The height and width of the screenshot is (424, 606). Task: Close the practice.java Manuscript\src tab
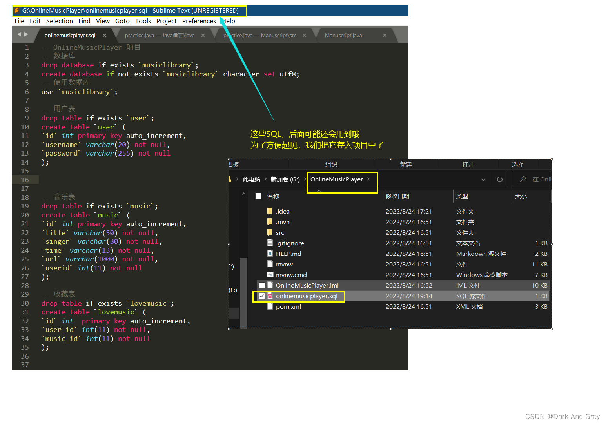coord(304,35)
